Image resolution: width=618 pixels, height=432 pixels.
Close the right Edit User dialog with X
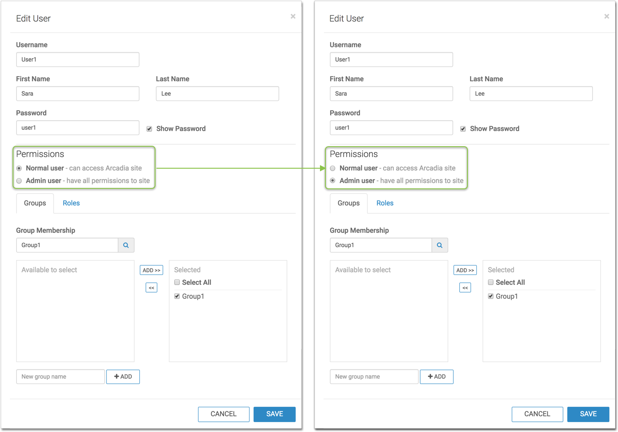pyautogui.click(x=606, y=17)
